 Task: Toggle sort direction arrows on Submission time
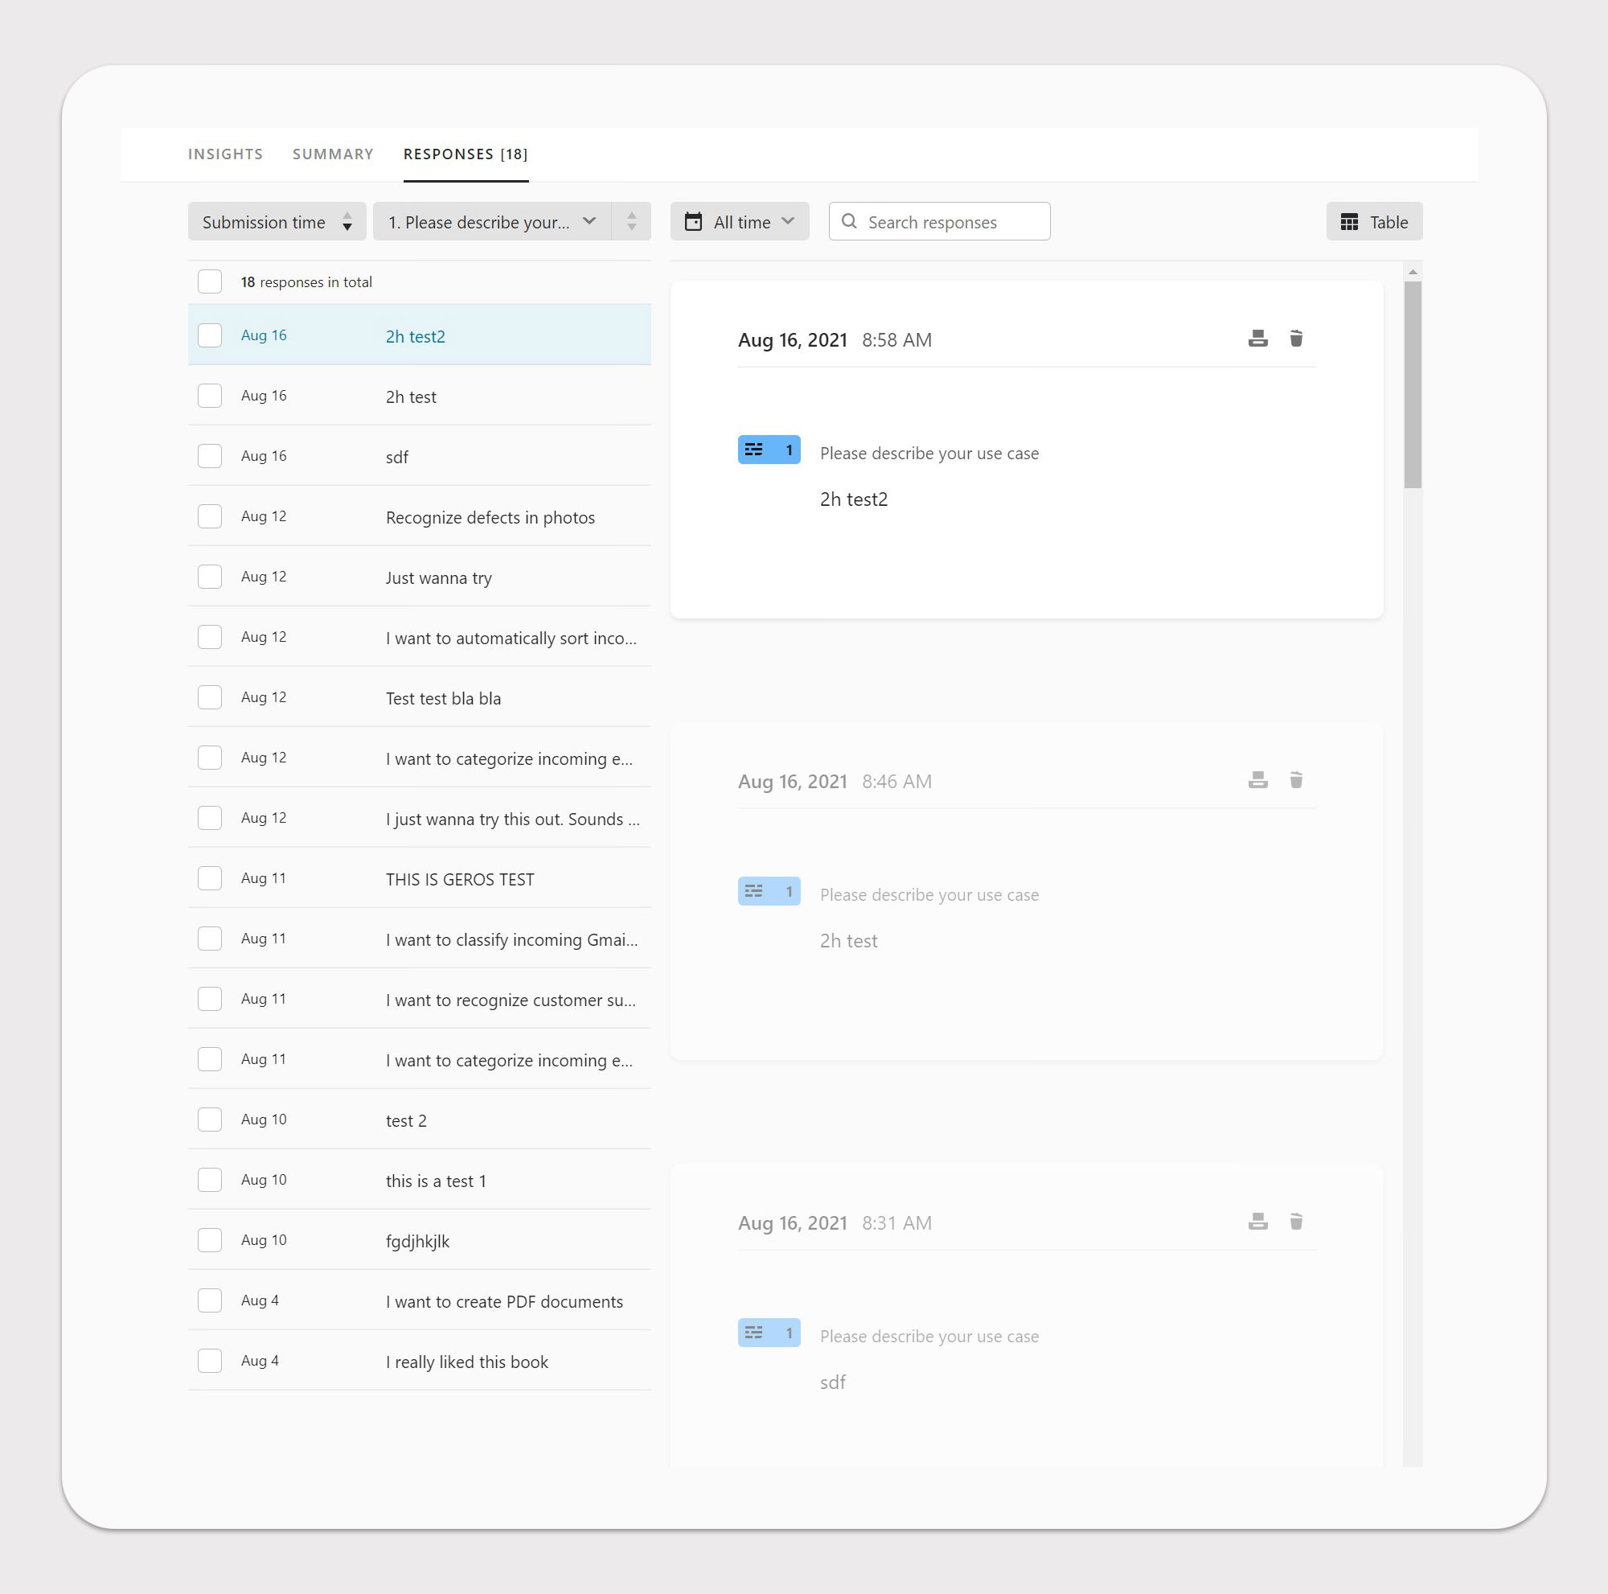pyautogui.click(x=347, y=221)
